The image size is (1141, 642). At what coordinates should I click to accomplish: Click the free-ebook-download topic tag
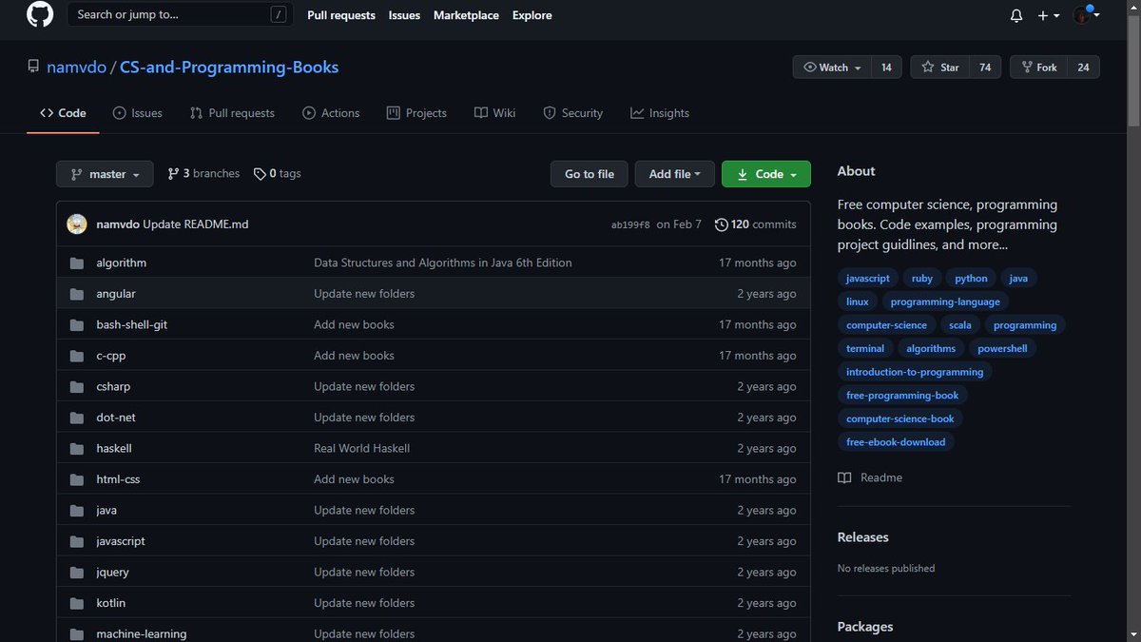(896, 441)
